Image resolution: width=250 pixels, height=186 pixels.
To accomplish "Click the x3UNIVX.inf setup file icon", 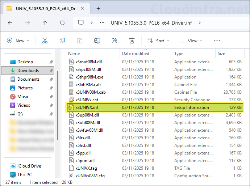I will tap(71, 107).
